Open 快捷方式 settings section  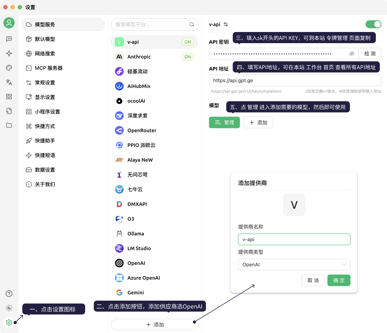click(x=63, y=126)
